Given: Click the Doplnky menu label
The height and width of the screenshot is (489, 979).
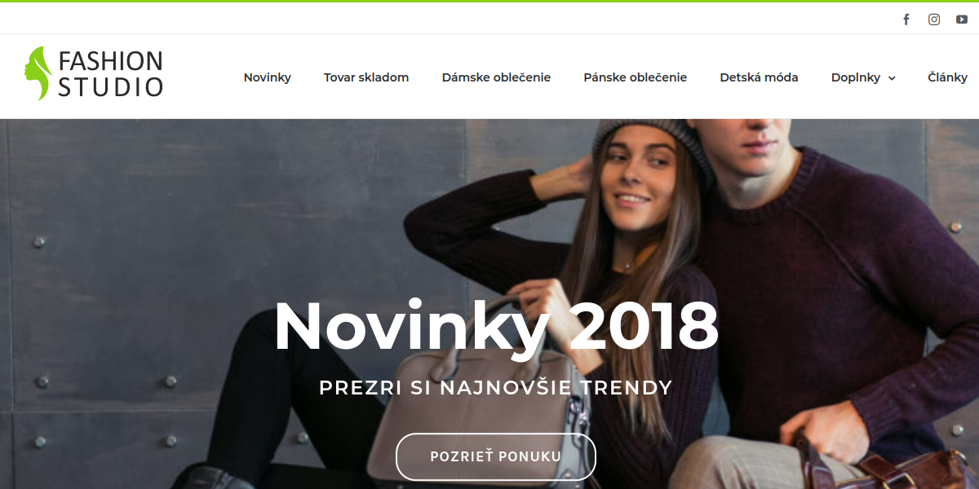Looking at the screenshot, I should click(x=856, y=77).
